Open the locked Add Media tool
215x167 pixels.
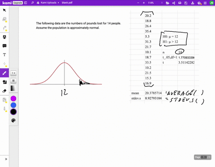(4, 100)
